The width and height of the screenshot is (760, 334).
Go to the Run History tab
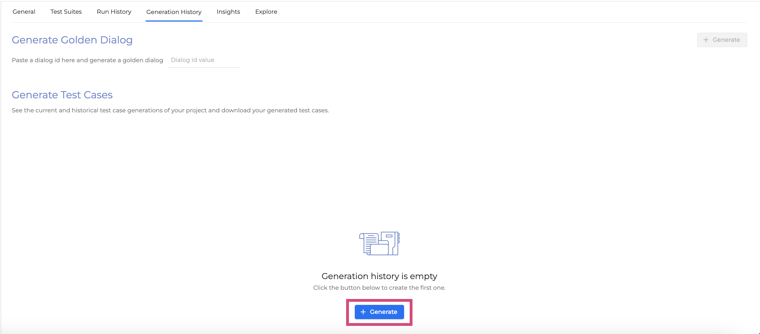pyautogui.click(x=114, y=11)
